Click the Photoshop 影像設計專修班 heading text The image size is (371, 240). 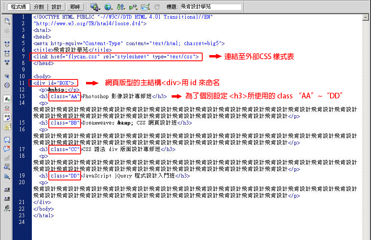pos(117,96)
